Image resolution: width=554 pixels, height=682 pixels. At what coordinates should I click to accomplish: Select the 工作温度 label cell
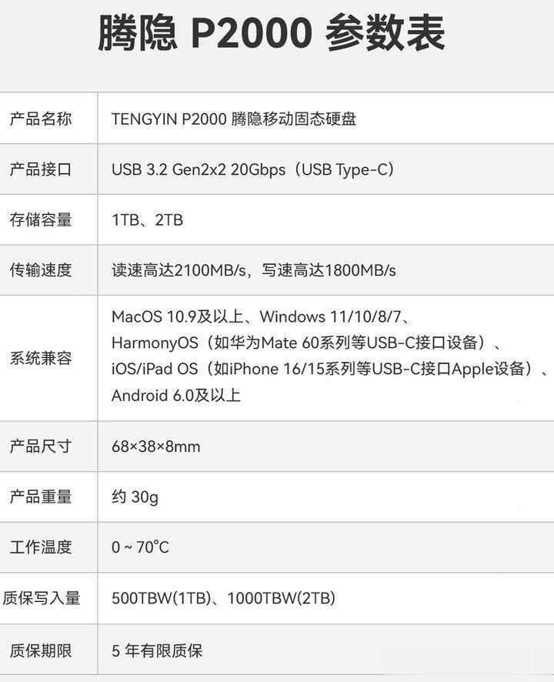pyautogui.click(x=41, y=547)
